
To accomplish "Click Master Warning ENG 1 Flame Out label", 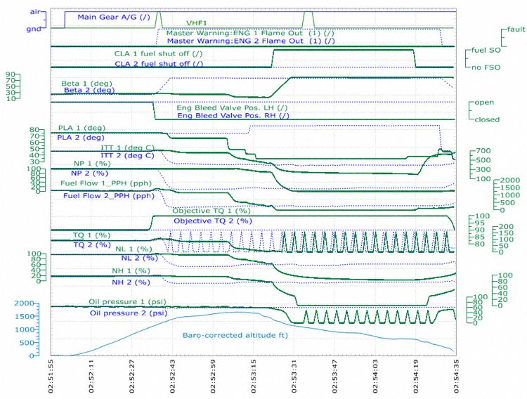I will 250,33.
